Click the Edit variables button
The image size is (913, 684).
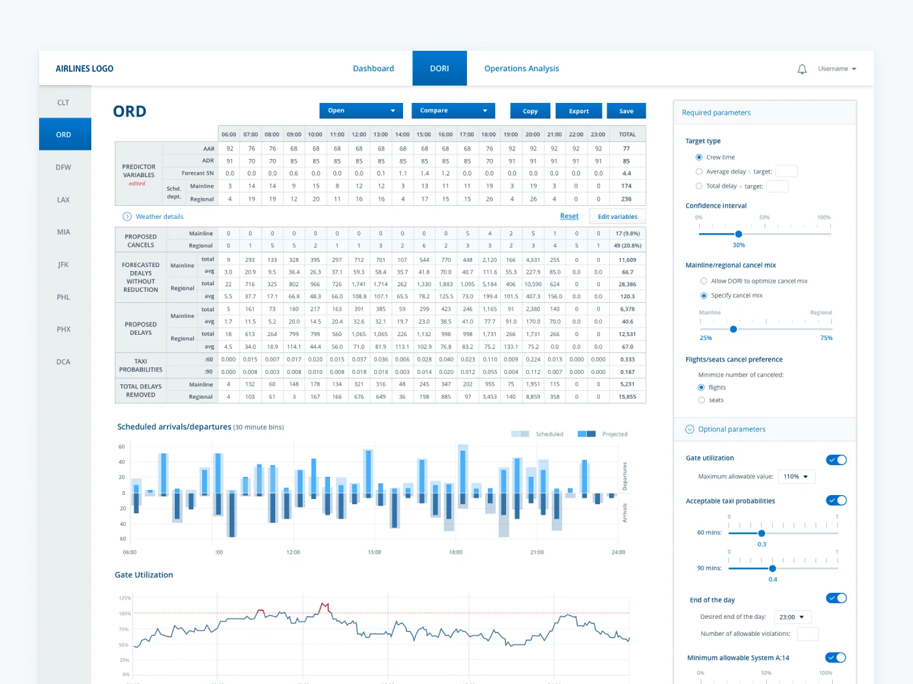[618, 216]
